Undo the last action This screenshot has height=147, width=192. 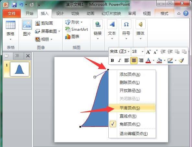tap(21, 5)
